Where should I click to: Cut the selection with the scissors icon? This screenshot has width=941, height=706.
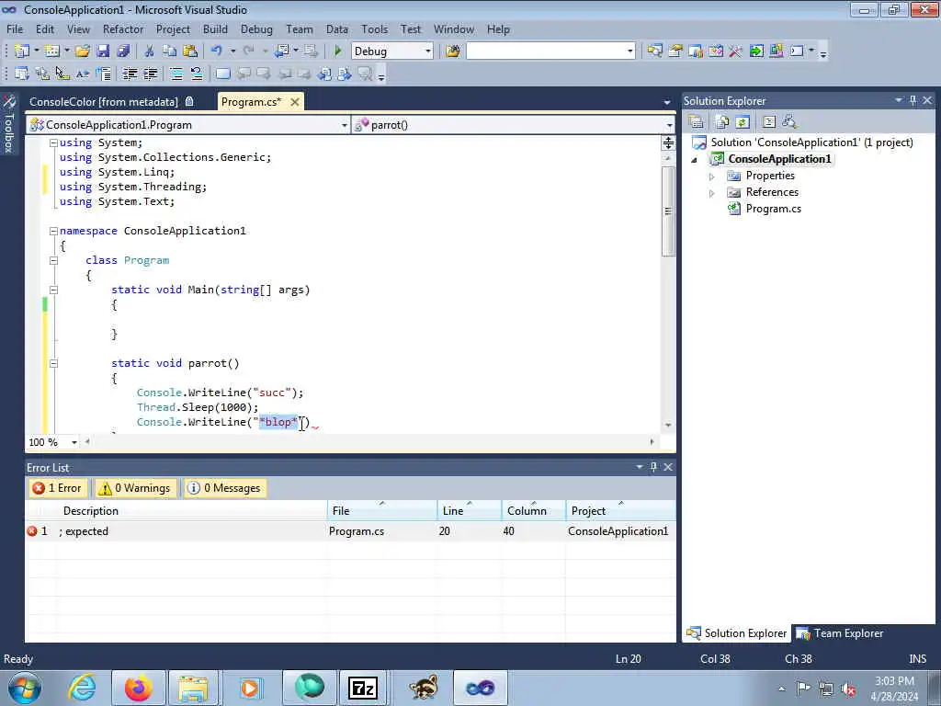[150, 51]
